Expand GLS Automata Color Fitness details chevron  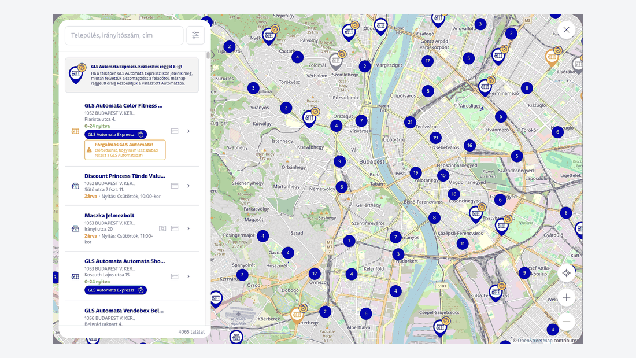[x=188, y=131]
